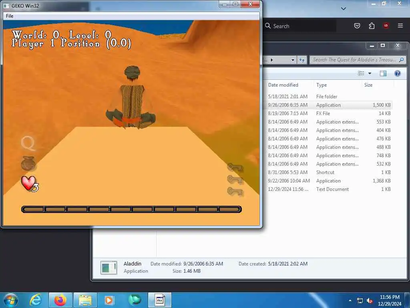
Task: Open the Firefox extensions puzzle icon
Action: coord(372,26)
